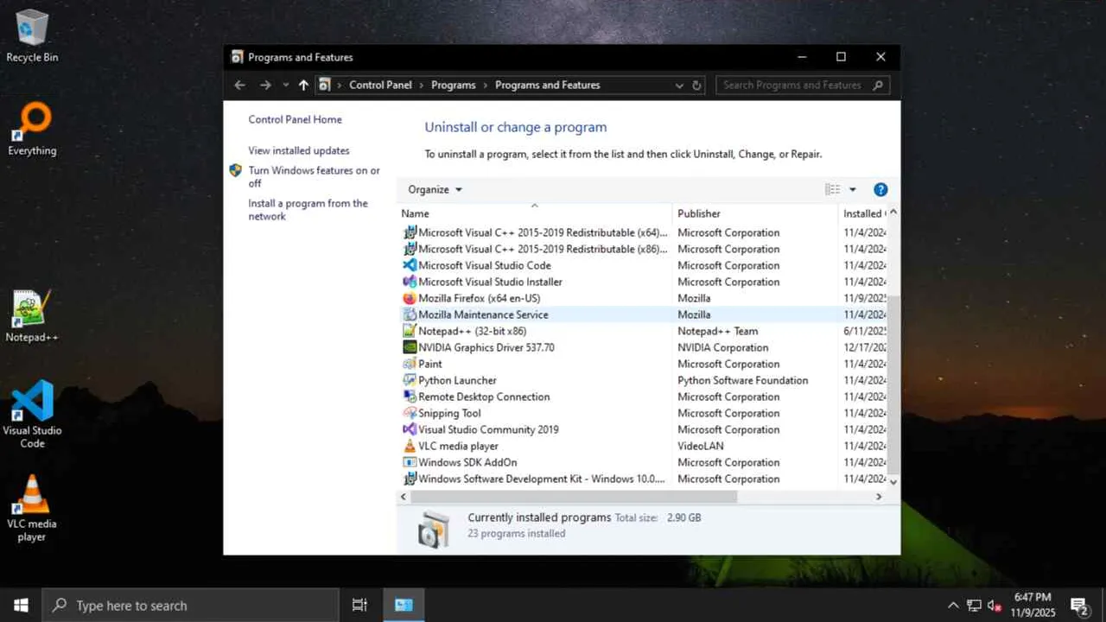
Task: Select Windows Software Development Kit entry
Action: (645, 479)
